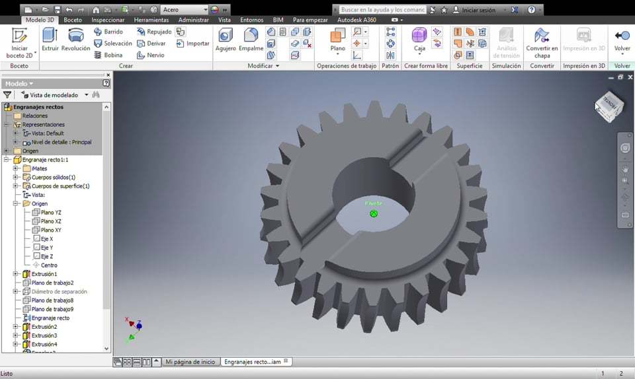The height and width of the screenshot is (379, 635).
Task: Click Convertir en chapa
Action: click(542, 43)
